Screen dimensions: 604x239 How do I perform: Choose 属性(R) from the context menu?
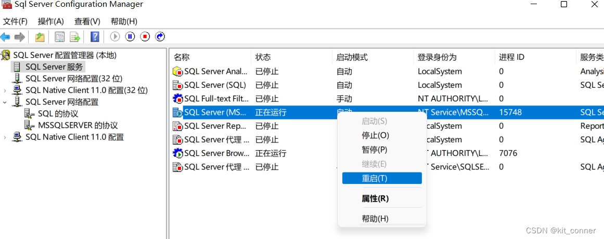(x=375, y=199)
